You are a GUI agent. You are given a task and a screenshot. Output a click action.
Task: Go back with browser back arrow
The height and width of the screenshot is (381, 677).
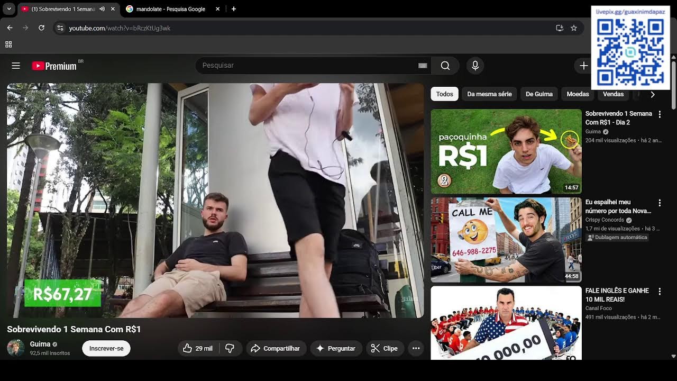point(10,28)
